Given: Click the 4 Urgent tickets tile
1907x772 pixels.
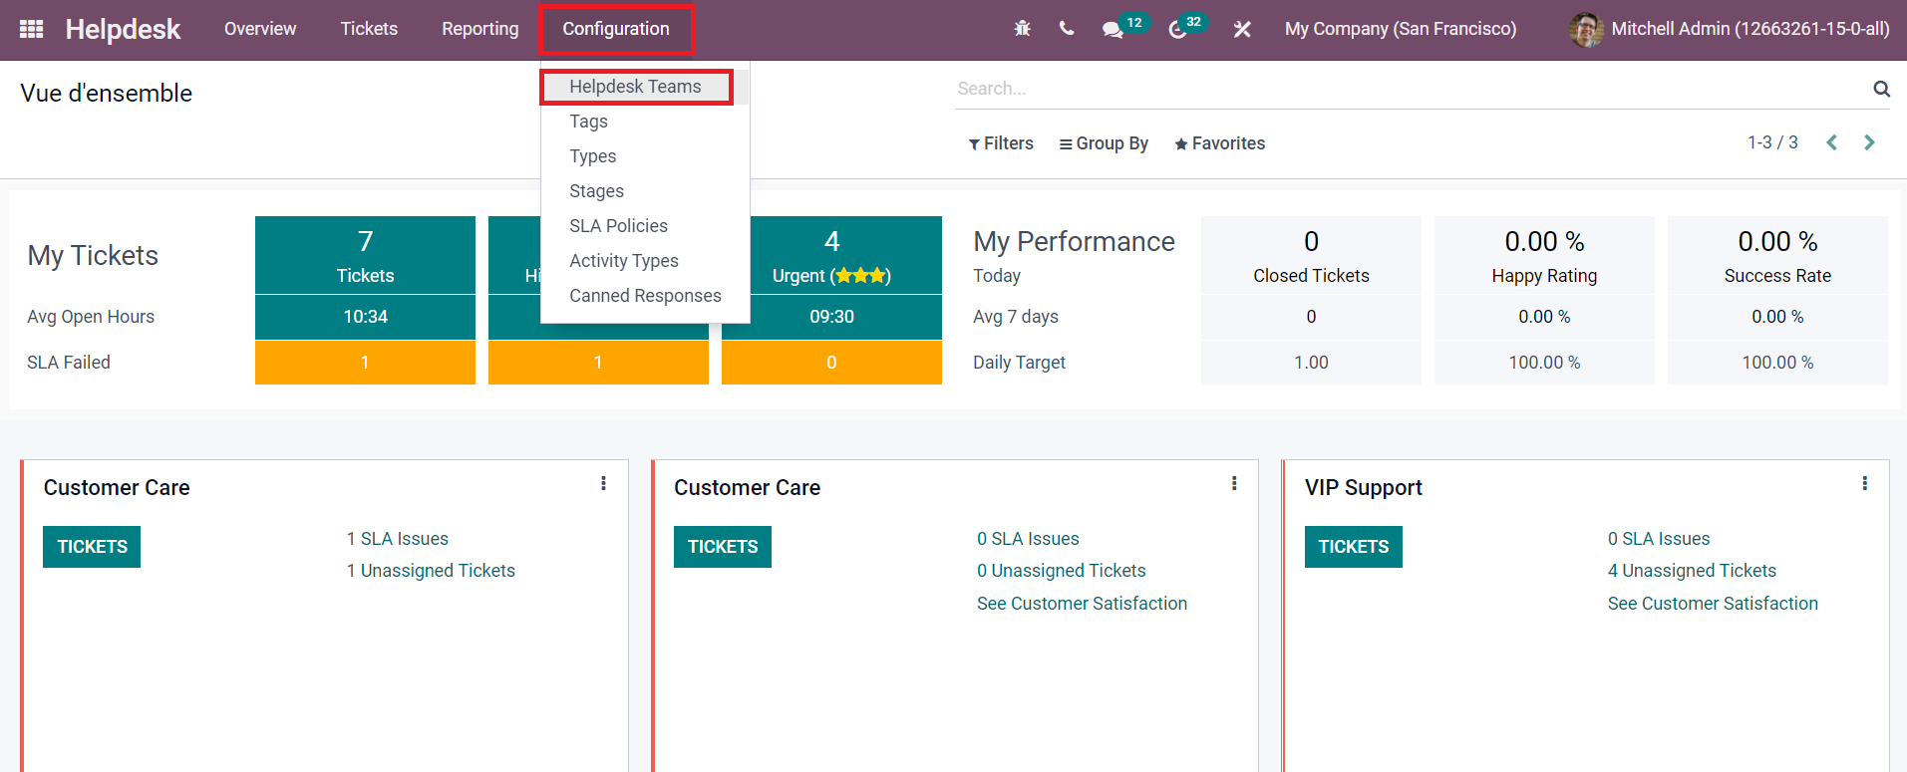Looking at the screenshot, I should 831,255.
